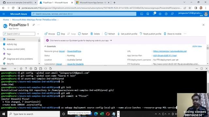The height and width of the screenshot is (117, 209).
Task: Open Access control (IAM)
Action: (19, 49)
